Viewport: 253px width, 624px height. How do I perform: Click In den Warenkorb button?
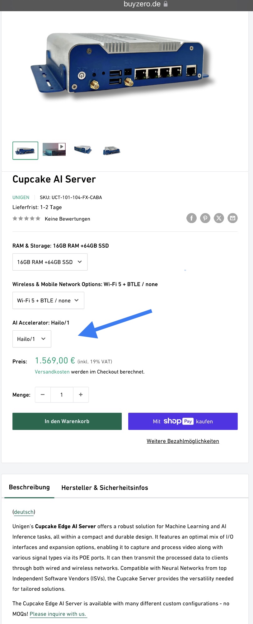tap(67, 421)
